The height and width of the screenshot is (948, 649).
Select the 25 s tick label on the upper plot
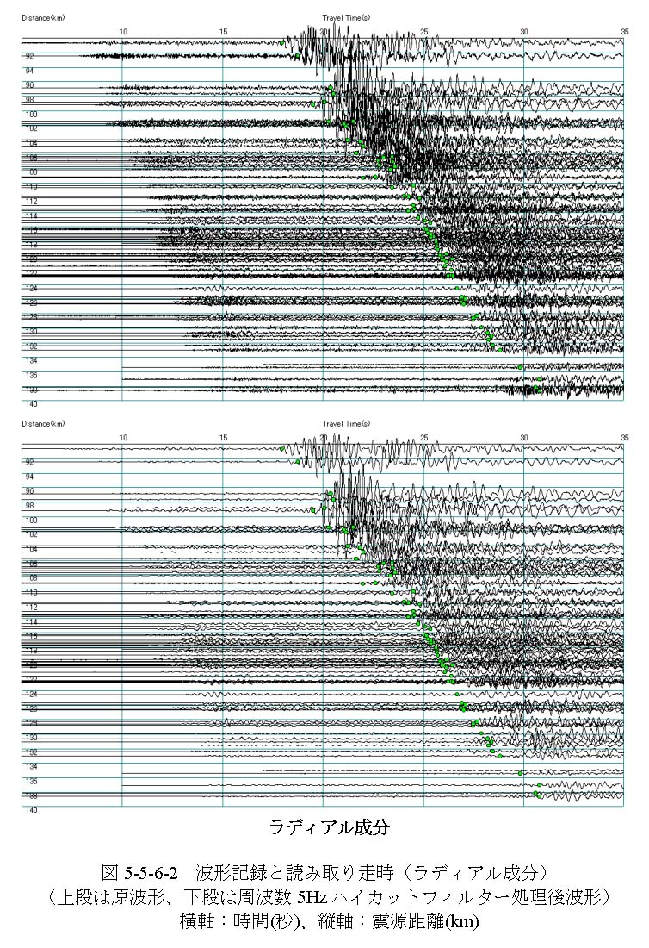[x=423, y=31]
